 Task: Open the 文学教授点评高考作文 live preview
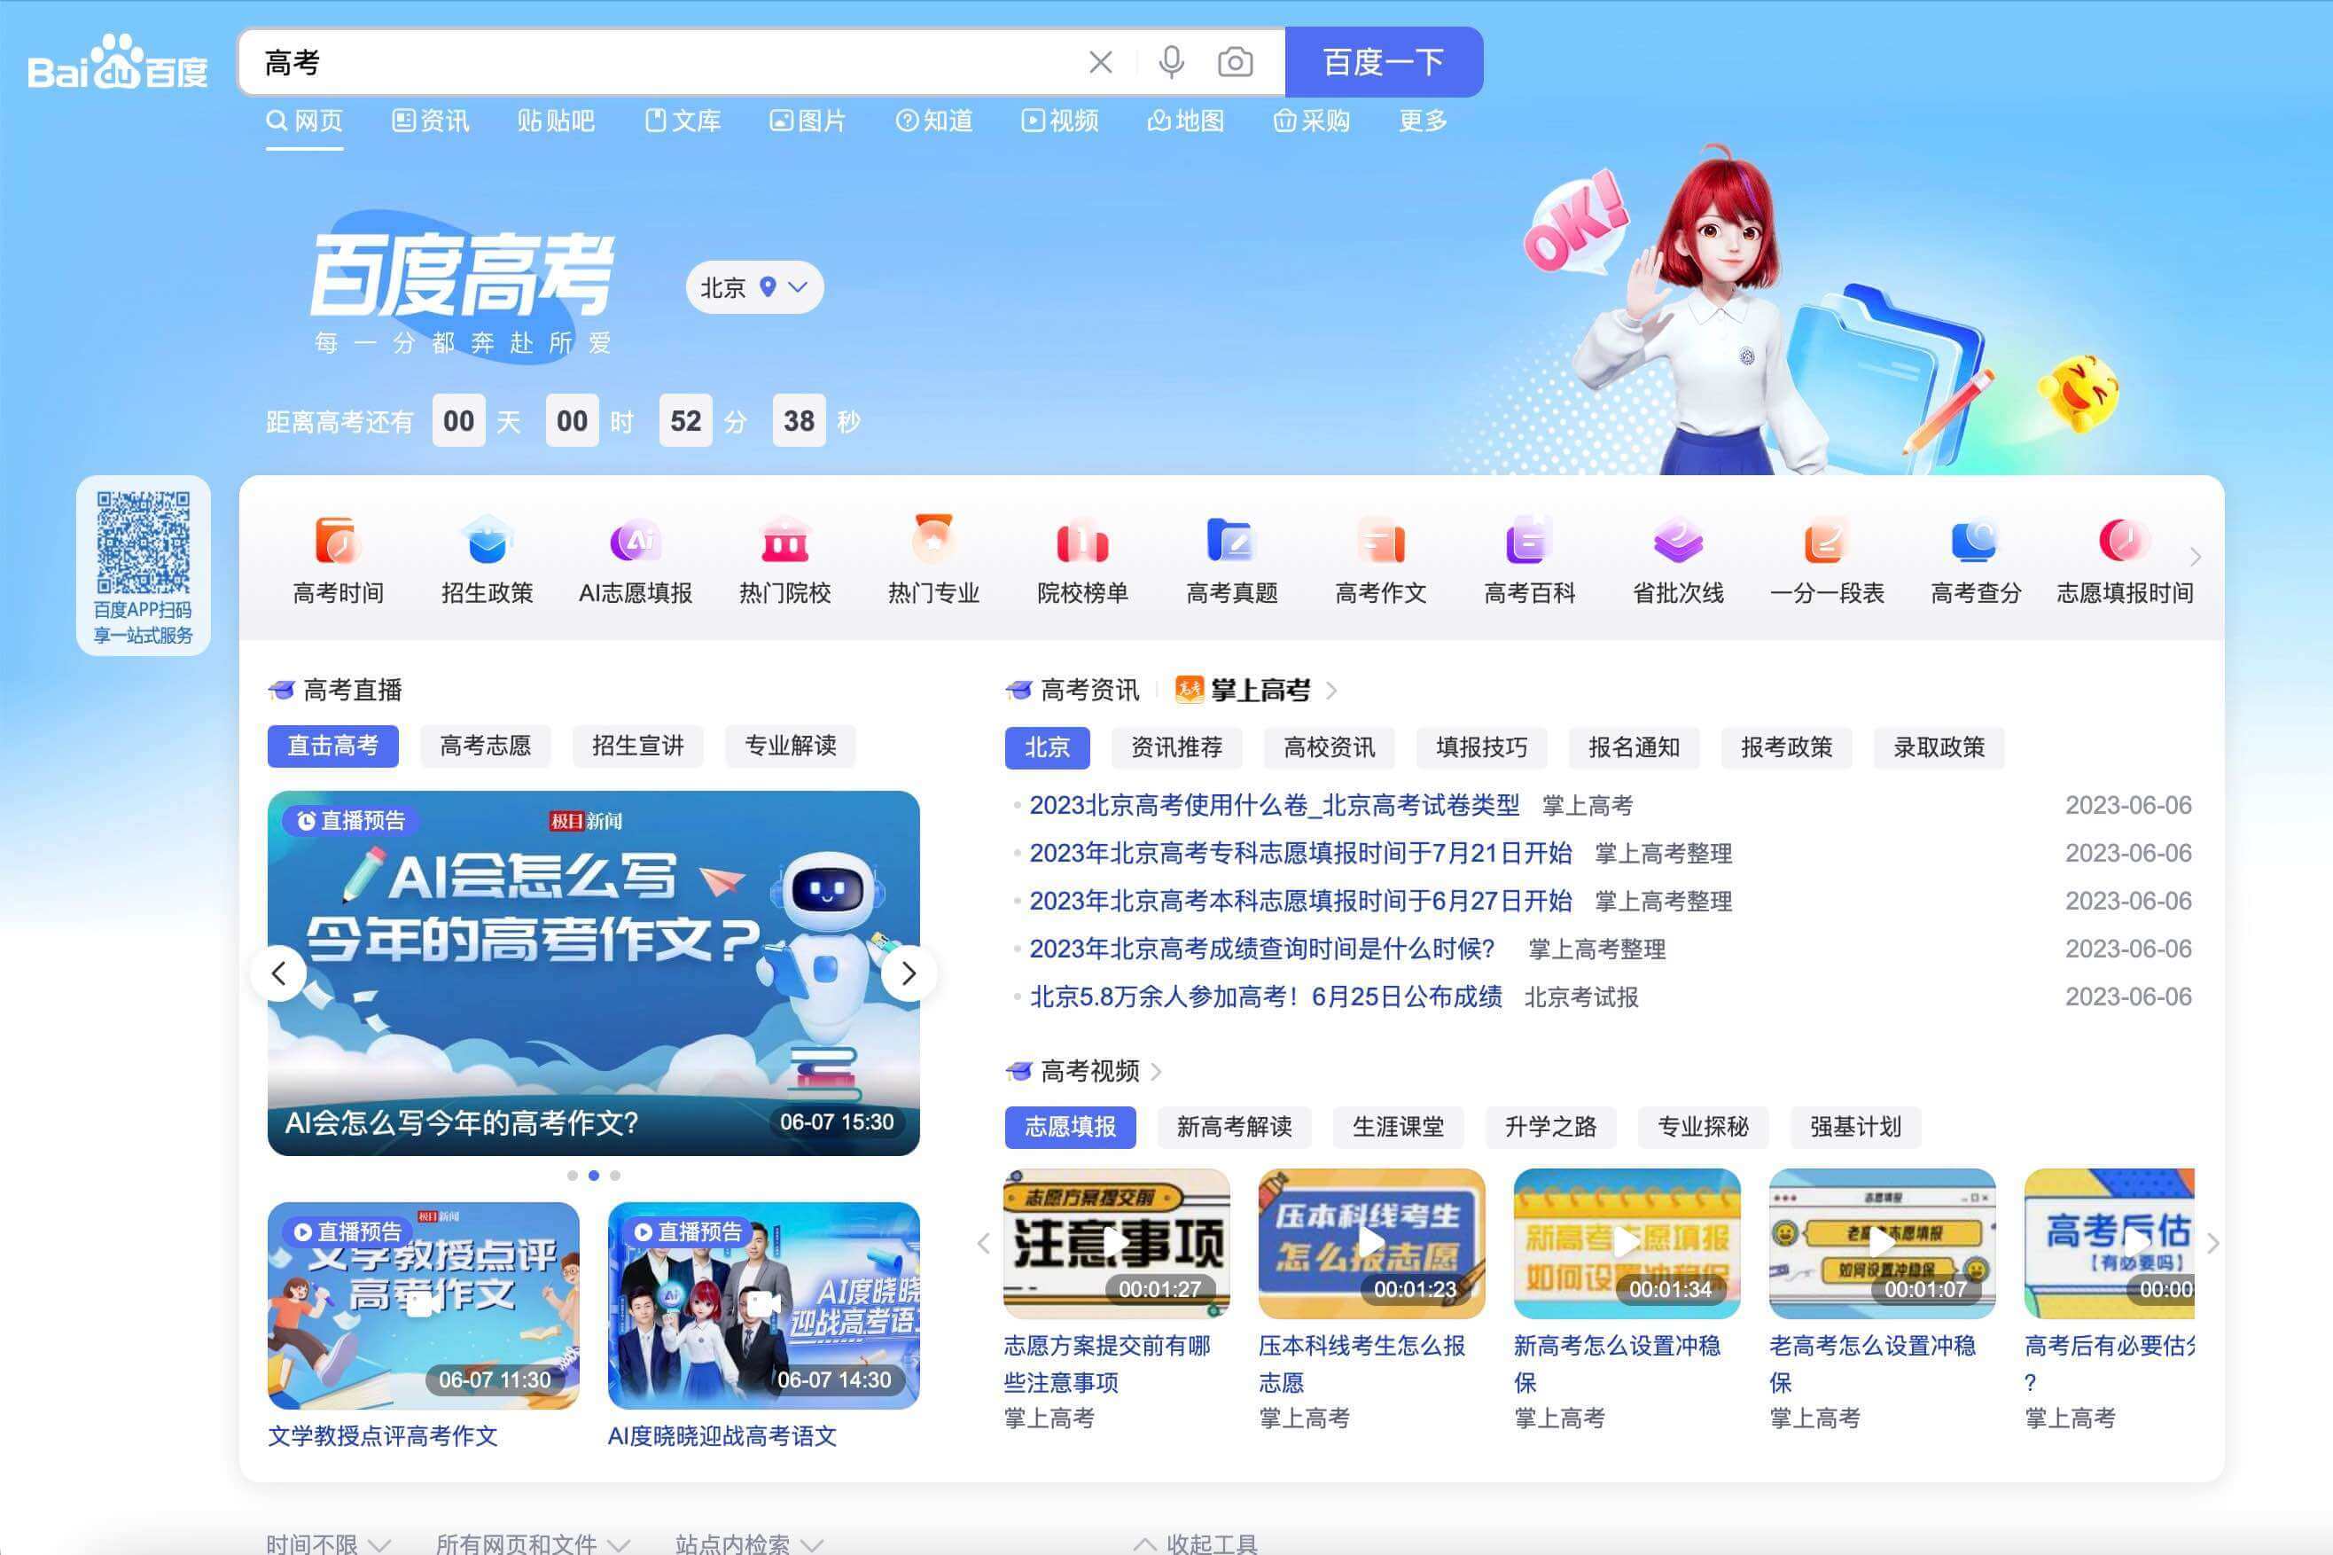(424, 1305)
